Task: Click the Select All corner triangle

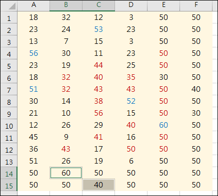Action: [12, 6]
